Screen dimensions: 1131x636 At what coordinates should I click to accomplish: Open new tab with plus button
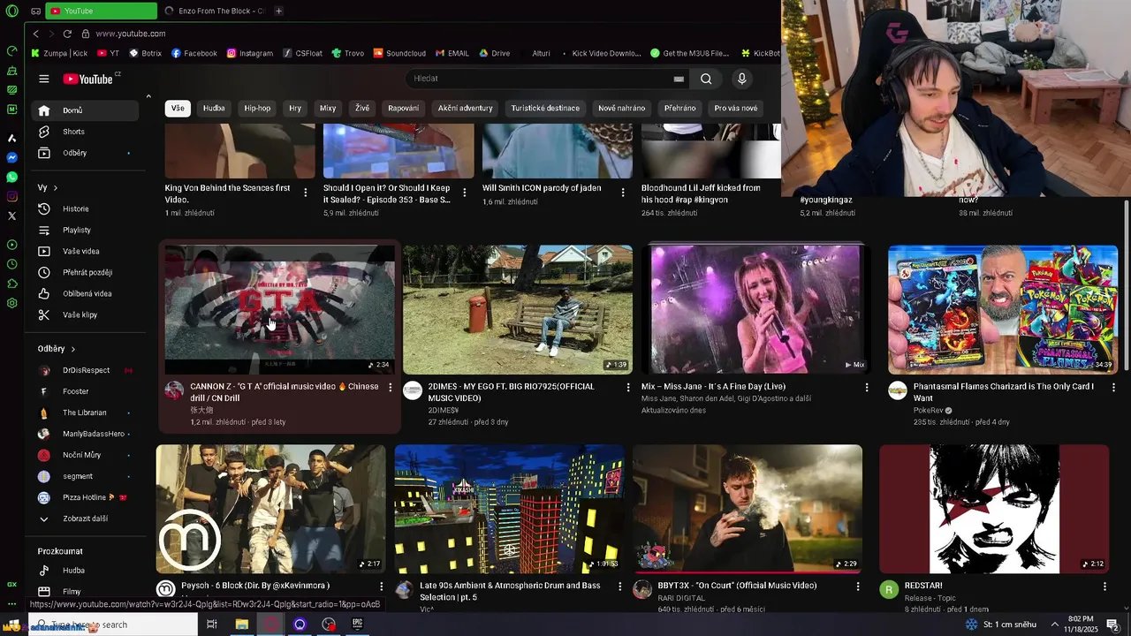point(278,11)
